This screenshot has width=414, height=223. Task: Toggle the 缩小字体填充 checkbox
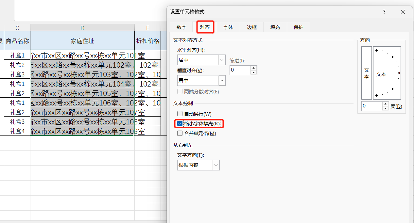[180, 124]
